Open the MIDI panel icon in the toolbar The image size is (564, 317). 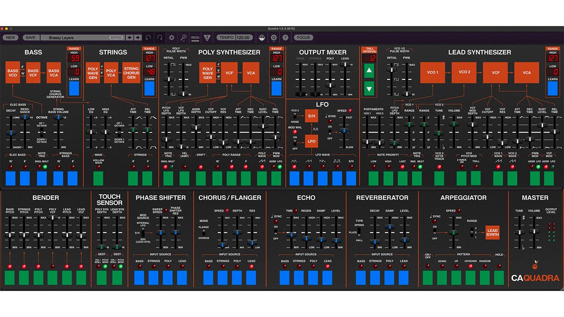[196, 37]
